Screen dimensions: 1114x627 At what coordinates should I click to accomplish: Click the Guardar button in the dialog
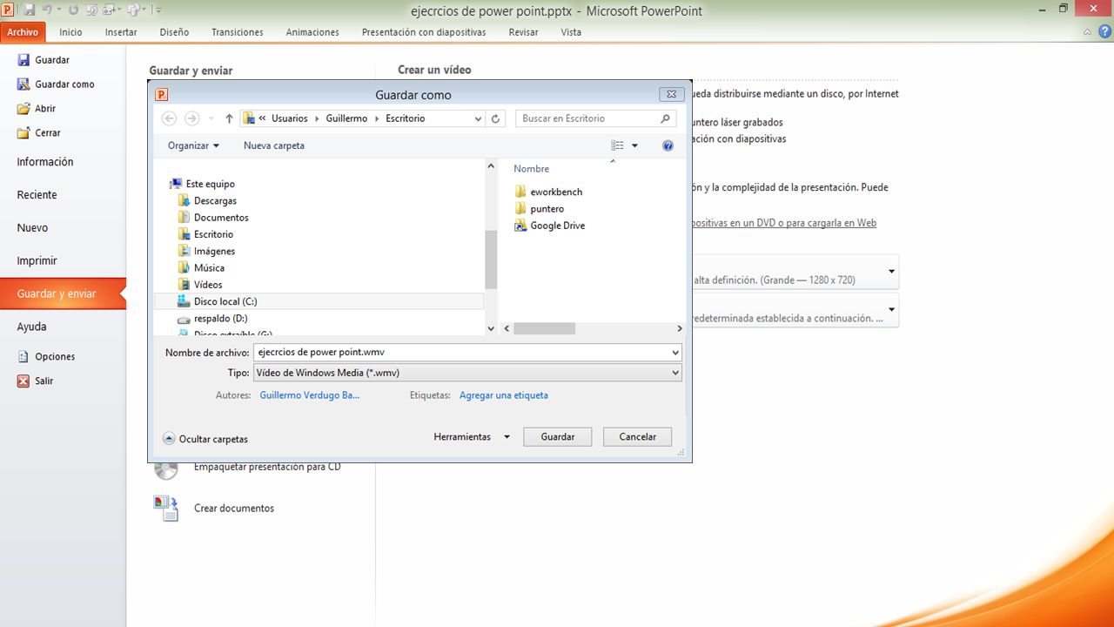557,437
